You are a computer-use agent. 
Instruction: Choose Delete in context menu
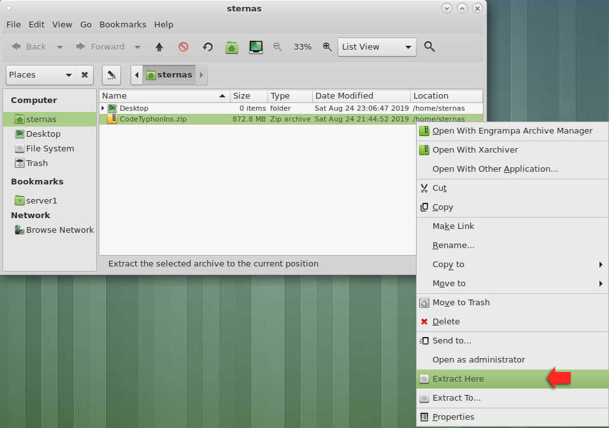pyautogui.click(x=512, y=321)
